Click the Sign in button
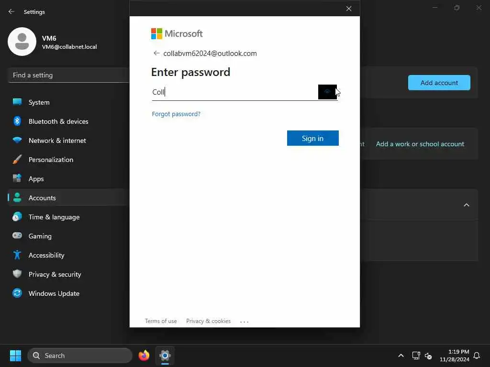 [313, 138]
